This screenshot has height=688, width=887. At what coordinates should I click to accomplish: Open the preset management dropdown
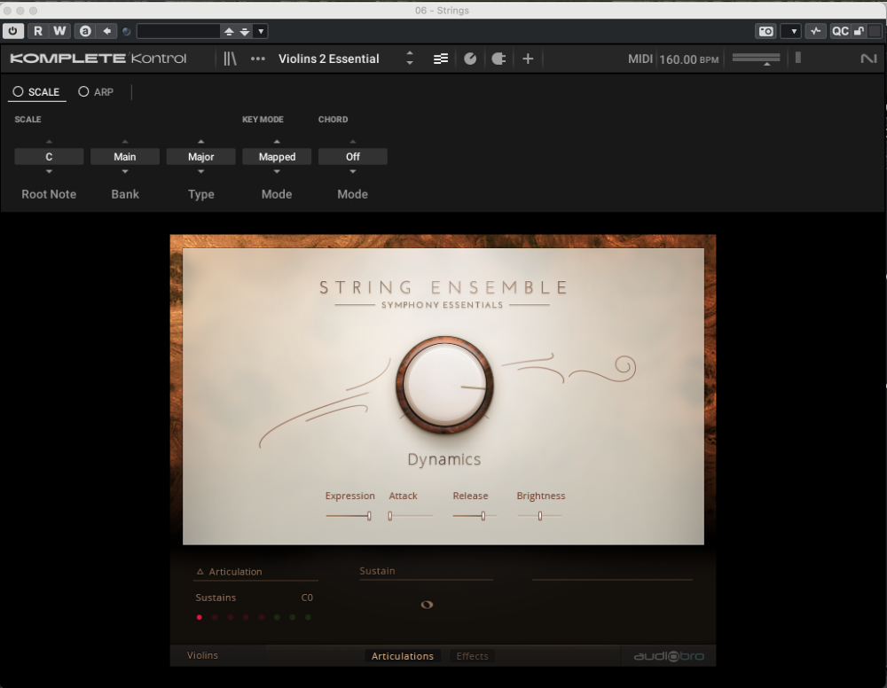tap(261, 31)
